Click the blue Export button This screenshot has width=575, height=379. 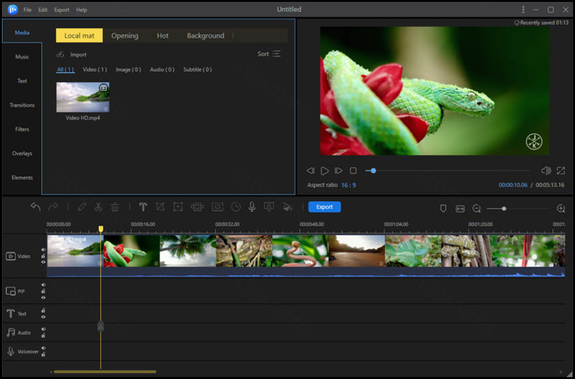324,207
